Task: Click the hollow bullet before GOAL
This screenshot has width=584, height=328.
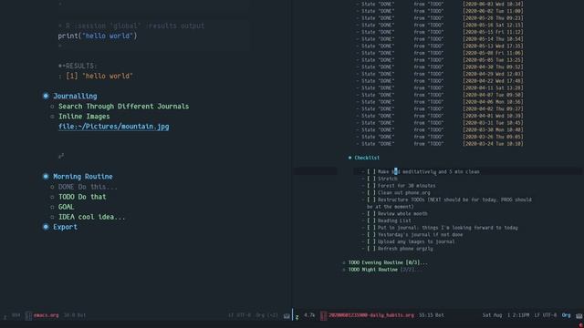Action: pos(52,207)
